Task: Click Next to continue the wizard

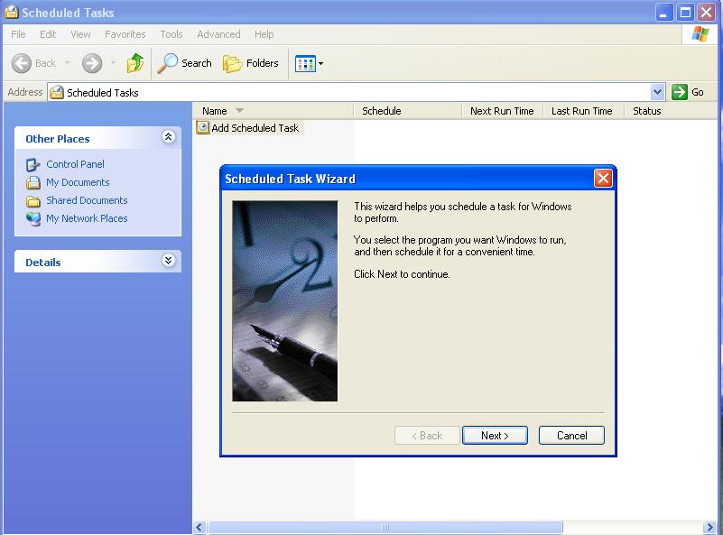Action: [495, 435]
